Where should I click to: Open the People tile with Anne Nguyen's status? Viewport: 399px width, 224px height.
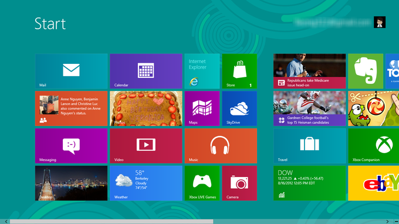[x=71, y=108]
